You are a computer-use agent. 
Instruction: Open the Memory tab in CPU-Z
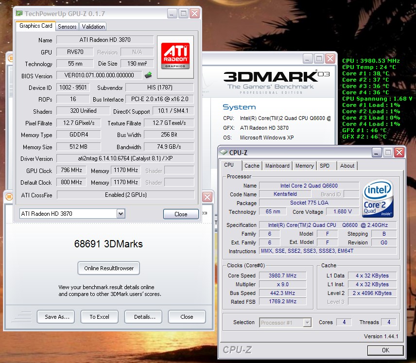point(305,166)
